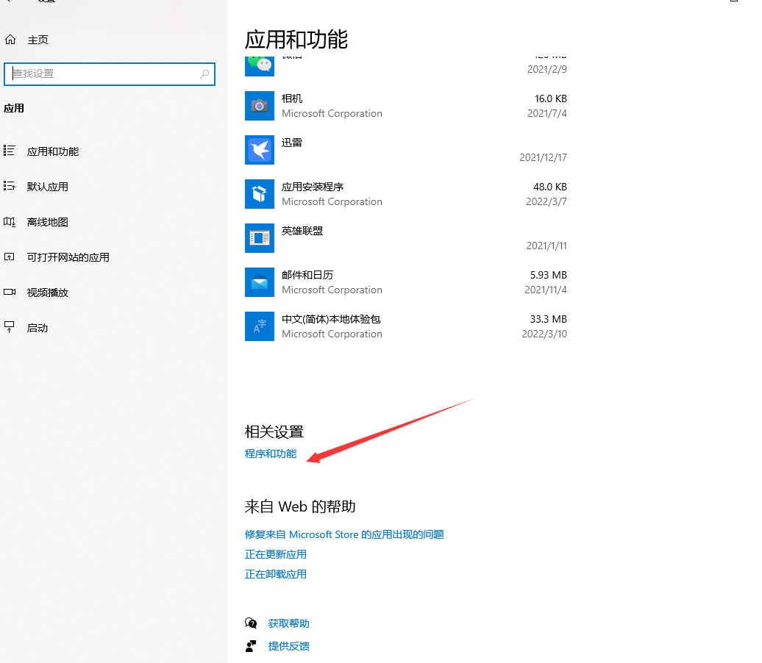Open the 程序和功能 link
The width and height of the screenshot is (762, 663).
pos(271,454)
